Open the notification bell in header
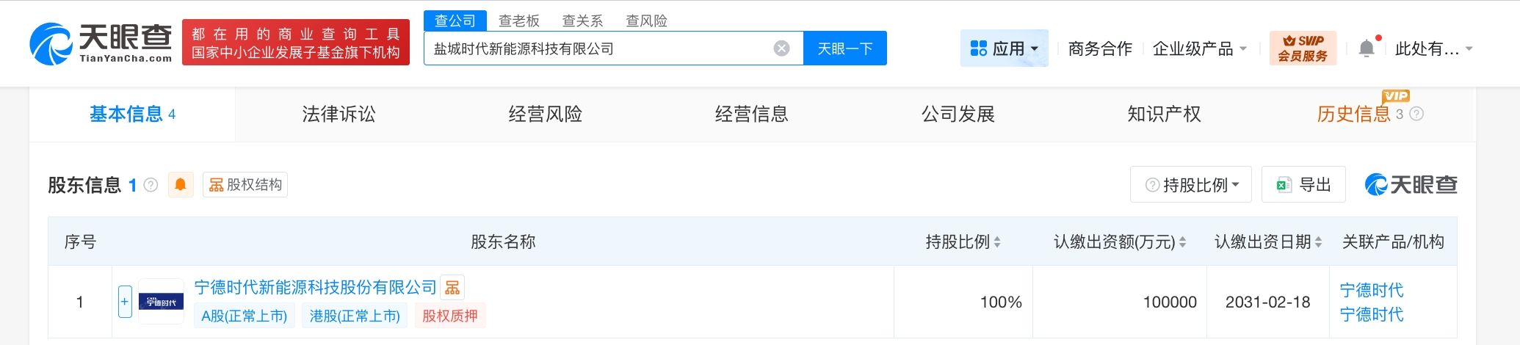The height and width of the screenshot is (345, 1520). [1366, 48]
